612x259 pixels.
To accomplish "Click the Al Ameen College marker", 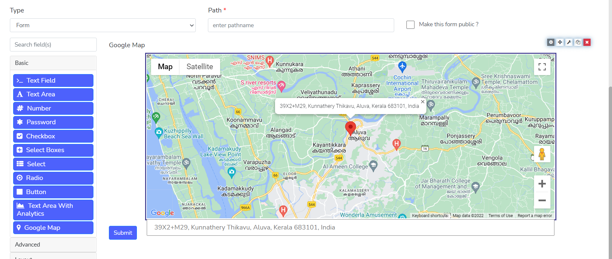I will coord(373,166).
